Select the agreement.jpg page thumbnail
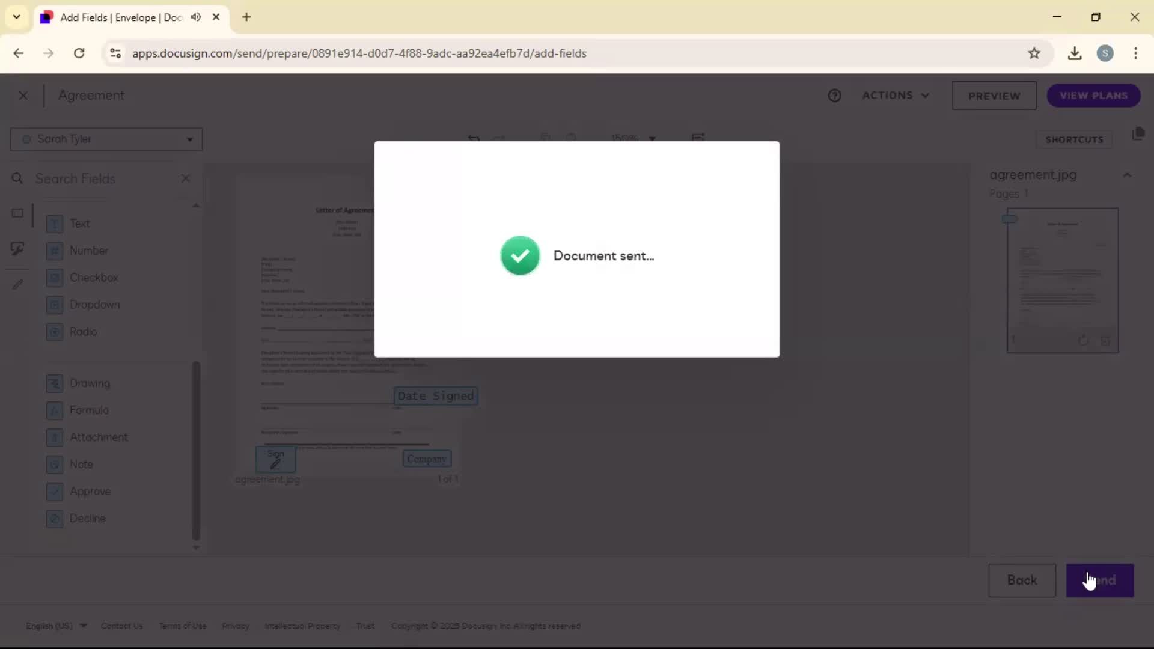The image size is (1154, 649). coord(1062,279)
